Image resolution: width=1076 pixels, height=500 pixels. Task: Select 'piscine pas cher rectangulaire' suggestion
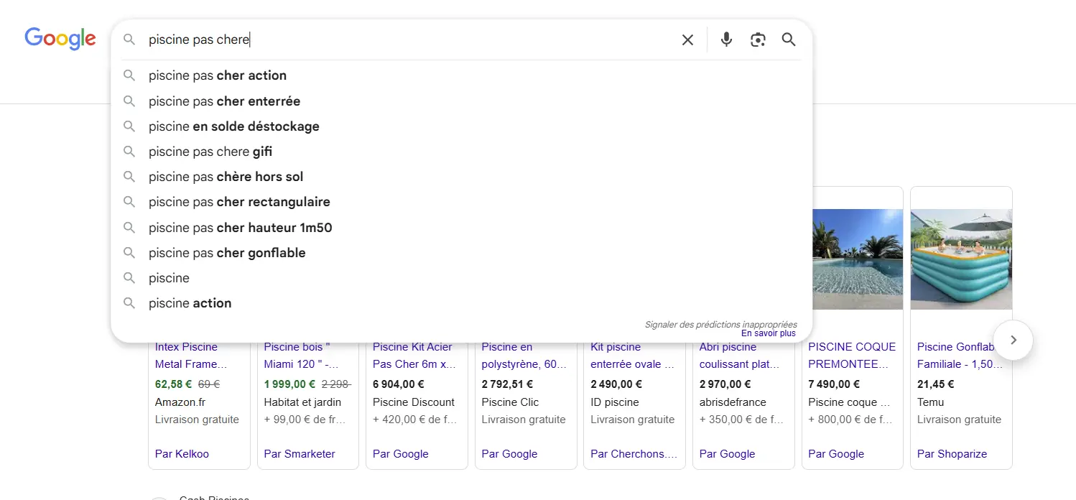point(239,202)
